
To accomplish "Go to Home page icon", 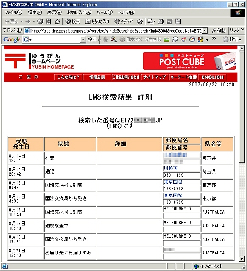I will coord(57,22).
